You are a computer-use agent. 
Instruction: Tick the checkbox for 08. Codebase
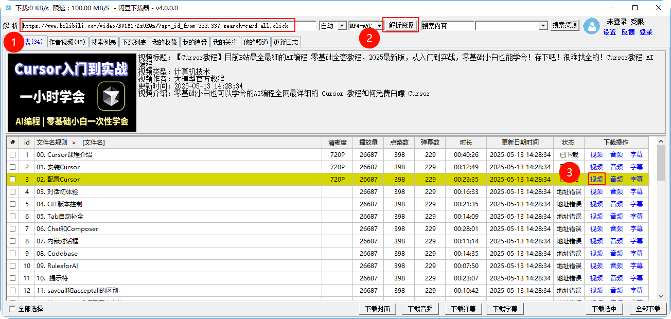pyautogui.click(x=12, y=254)
